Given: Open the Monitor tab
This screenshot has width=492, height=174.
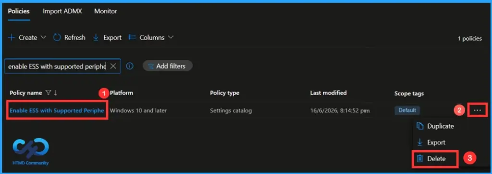Looking at the screenshot, I should click(x=105, y=11).
